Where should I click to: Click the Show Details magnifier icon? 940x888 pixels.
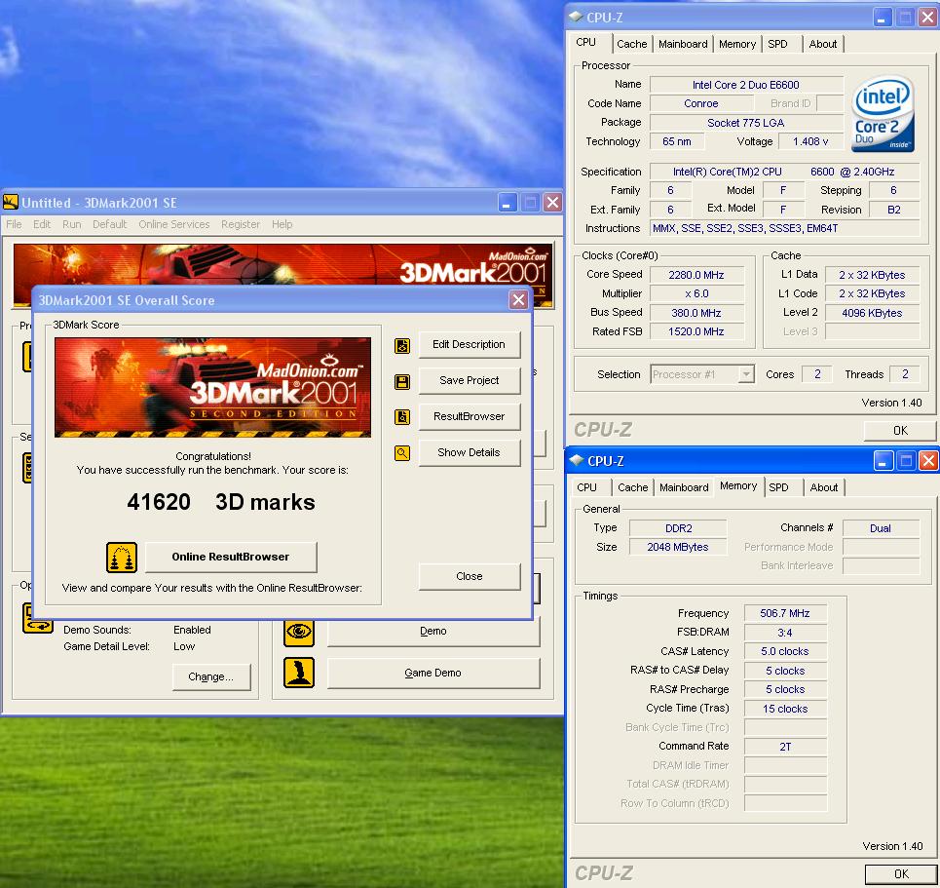coord(402,453)
